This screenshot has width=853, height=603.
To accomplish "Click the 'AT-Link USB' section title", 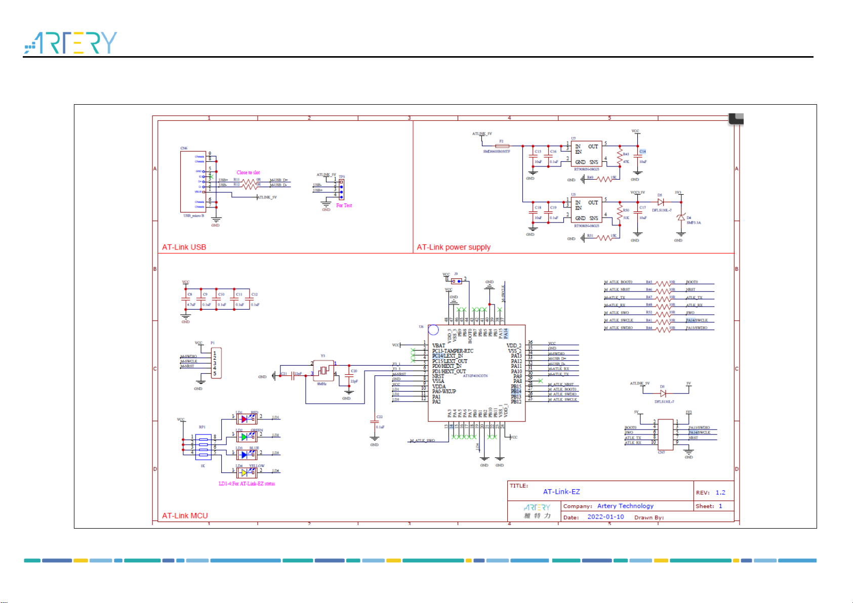I will tap(184, 247).
